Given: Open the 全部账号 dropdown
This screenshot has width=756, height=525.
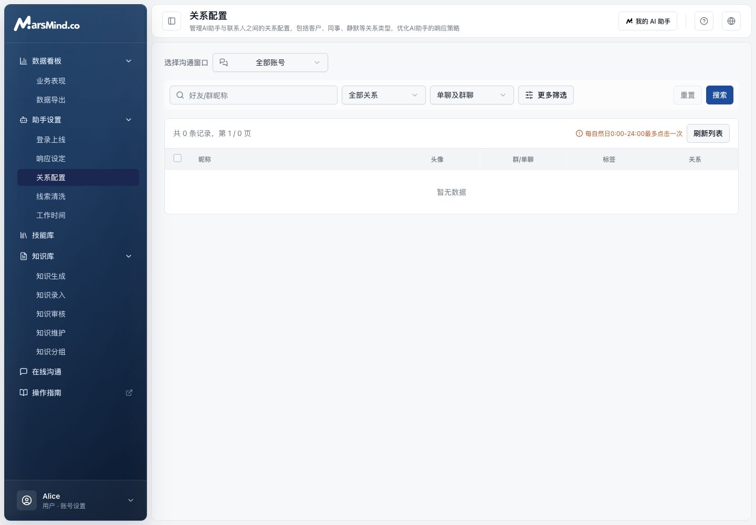Looking at the screenshot, I should (x=270, y=62).
